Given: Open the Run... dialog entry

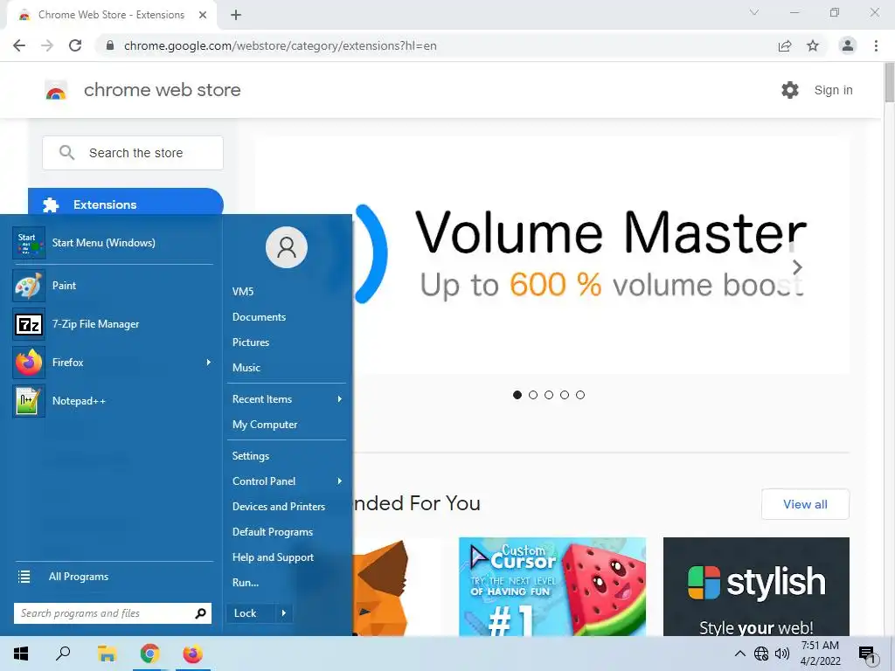Looking at the screenshot, I should (246, 583).
